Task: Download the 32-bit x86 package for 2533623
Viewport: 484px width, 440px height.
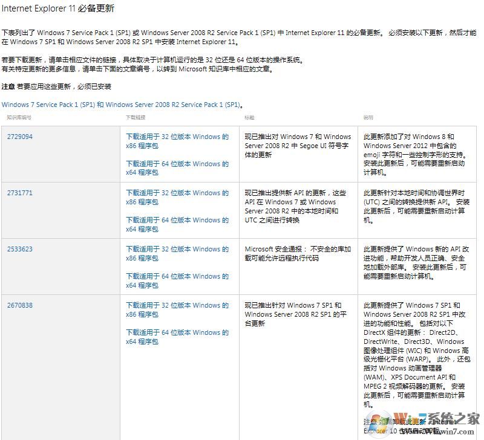Action: coord(177,253)
